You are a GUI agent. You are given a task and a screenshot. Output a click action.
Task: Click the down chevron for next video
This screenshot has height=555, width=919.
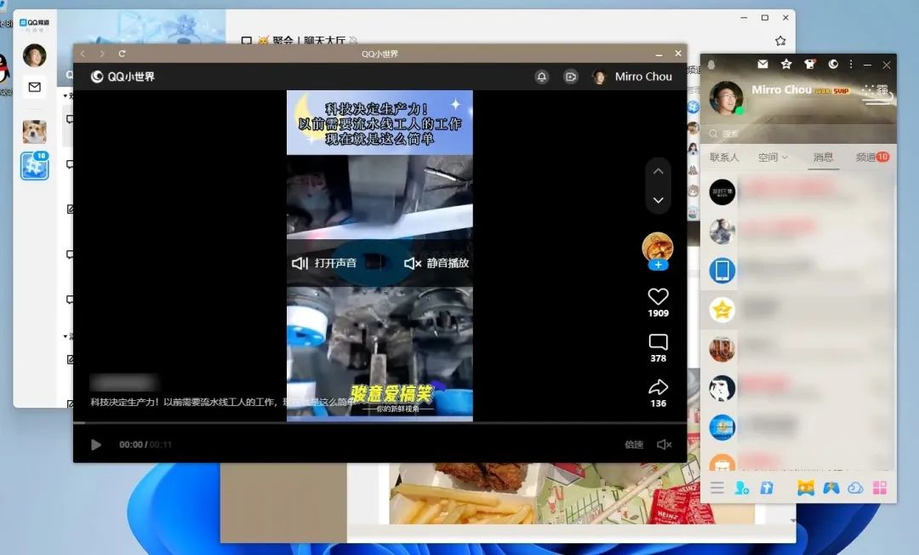tap(658, 199)
